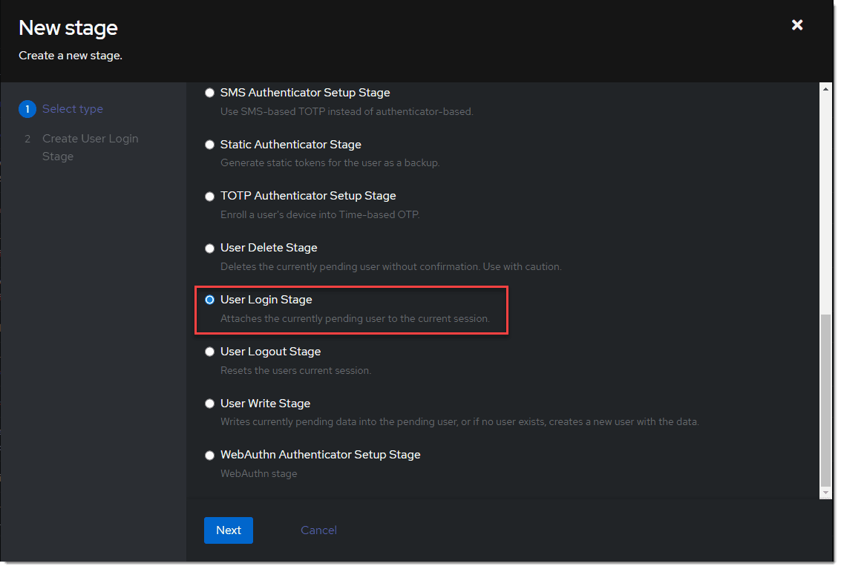Viewport: 841px width, 569px height.
Task: Click the scrollbar up arrow
Action: [825, 88]
